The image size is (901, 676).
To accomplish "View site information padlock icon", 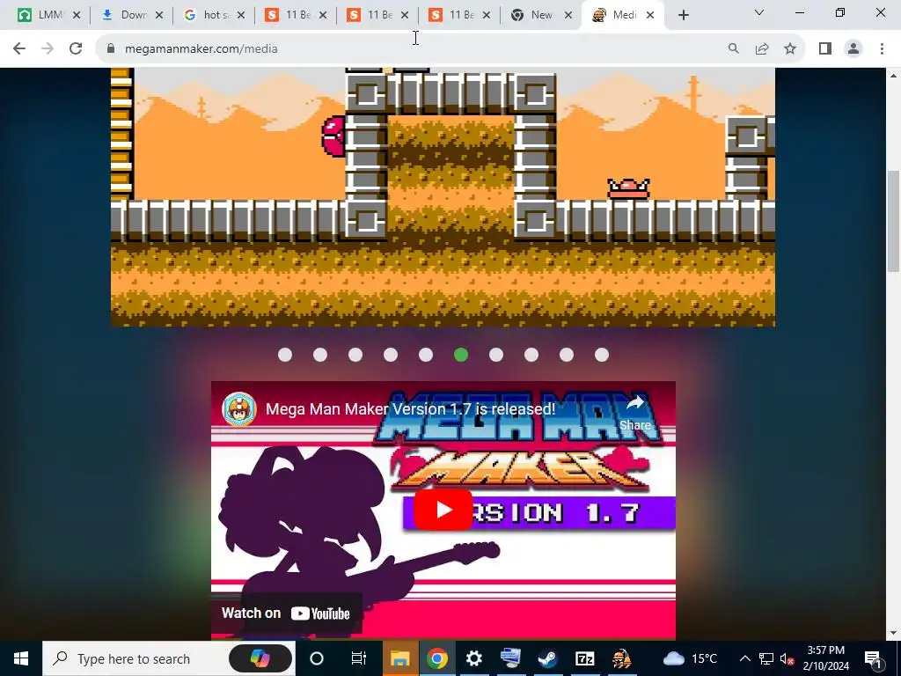I will tap(111, 49).
